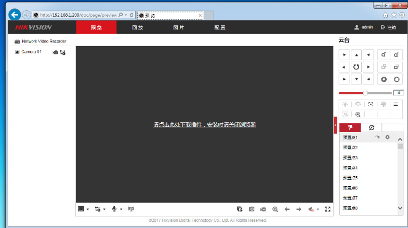Open settings gear for preset 1
Viewport: 408px width, 228px height.
pyautogui.click(x=387, y=137)
